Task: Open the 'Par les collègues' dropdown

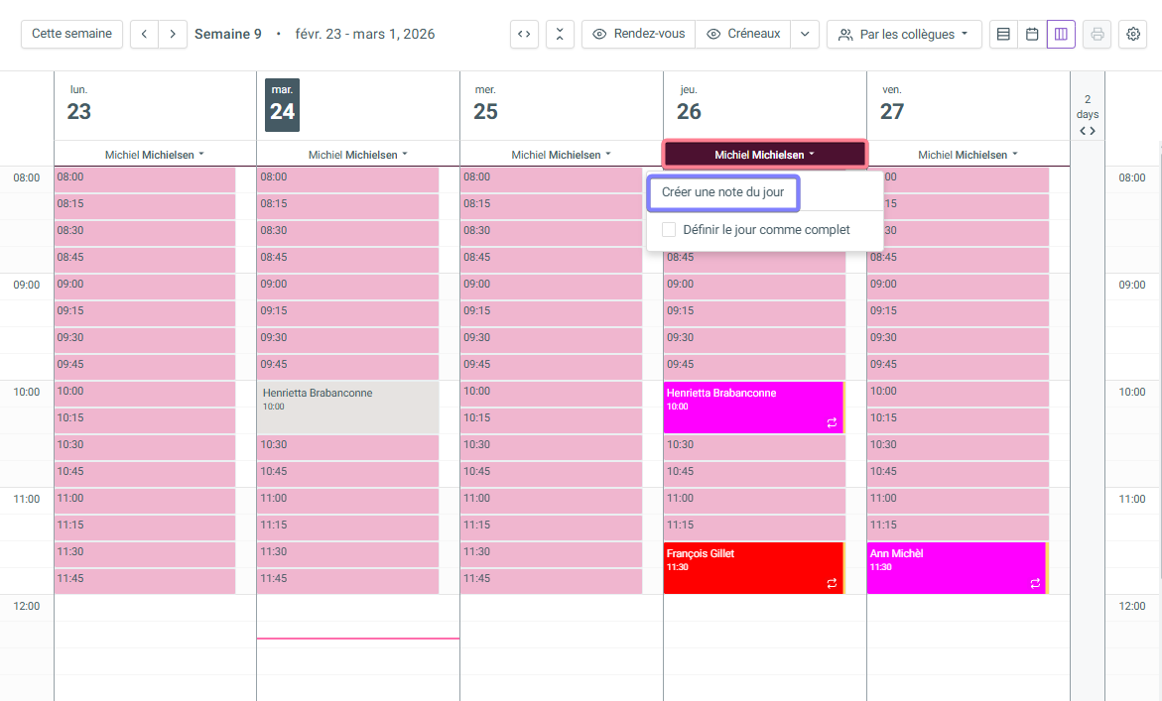Action: [x=904, y=34]
